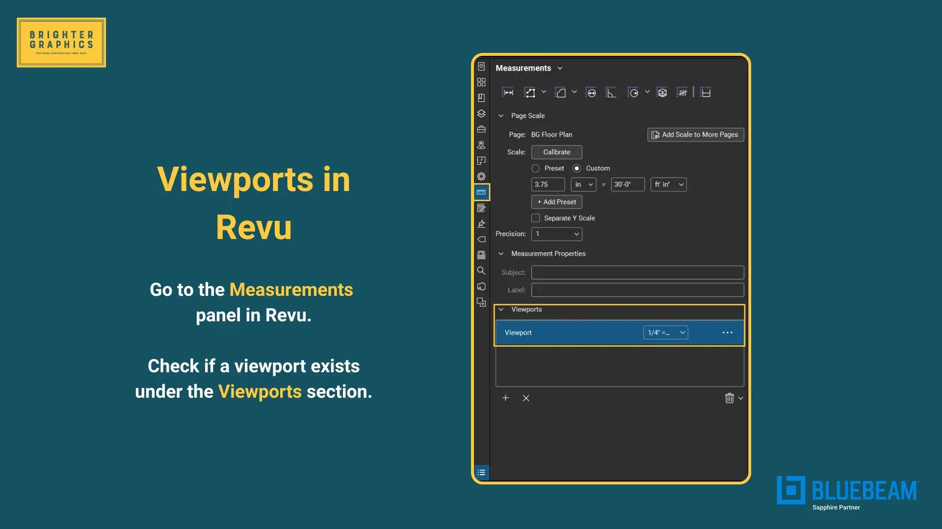Click the trash can delete icon

pyautogui.click(x=730, y=398)
